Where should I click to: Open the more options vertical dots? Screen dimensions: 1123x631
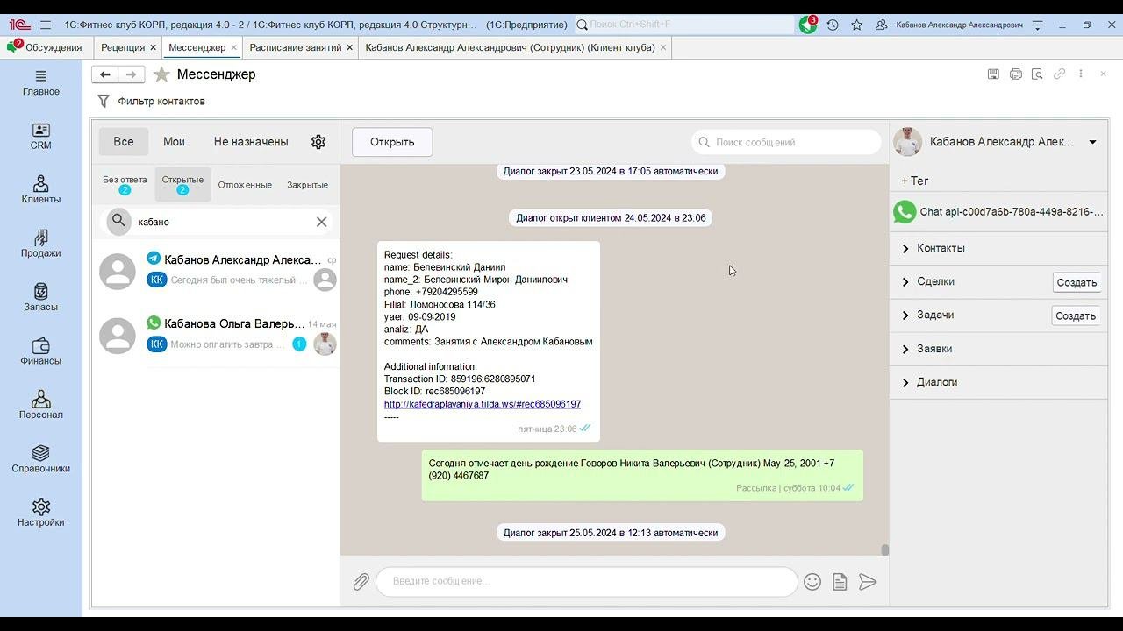(1081, 74)
